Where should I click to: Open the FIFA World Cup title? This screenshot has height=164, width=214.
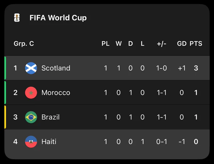click(x=58, y=18)
